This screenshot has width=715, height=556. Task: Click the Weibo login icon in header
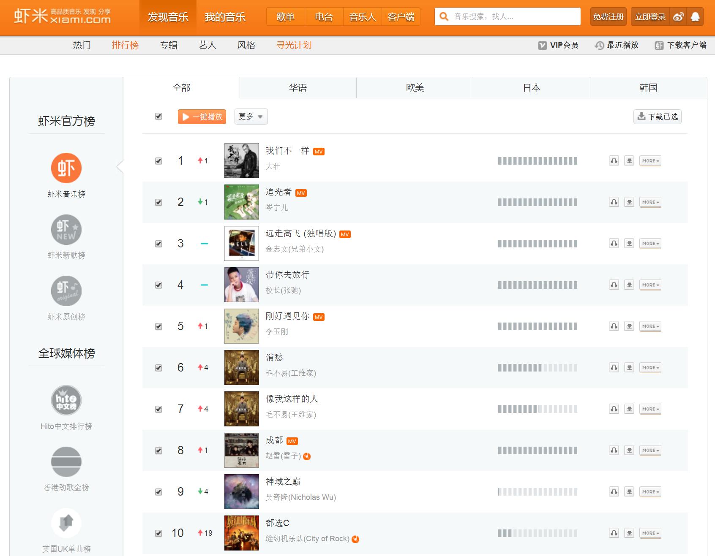coord(678,17)
